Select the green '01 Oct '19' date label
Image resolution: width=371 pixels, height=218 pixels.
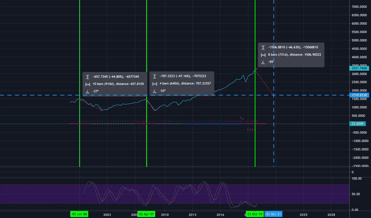click(x=255, y=214)
